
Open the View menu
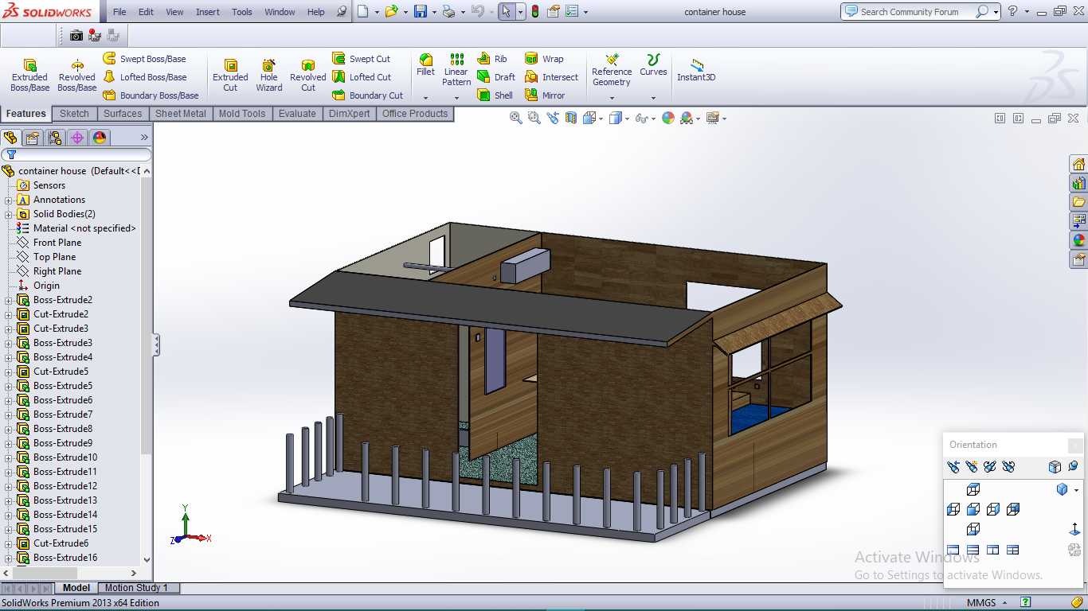175,12
